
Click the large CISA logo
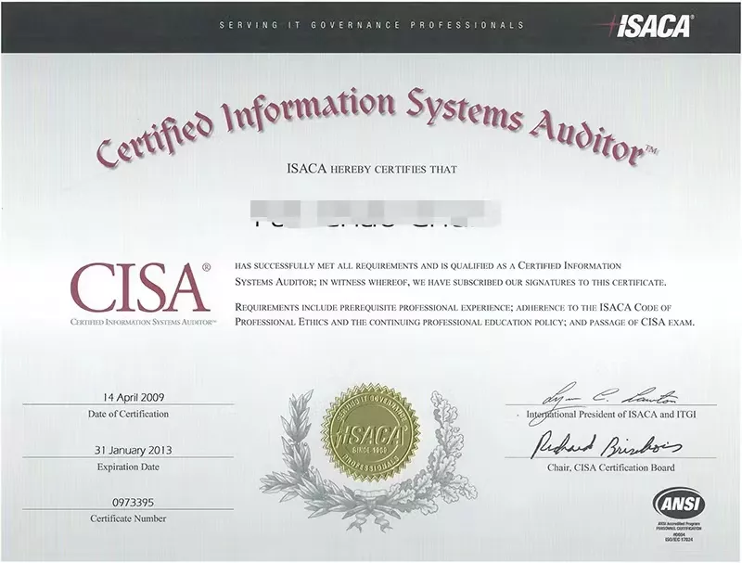[x=141, y=288]
